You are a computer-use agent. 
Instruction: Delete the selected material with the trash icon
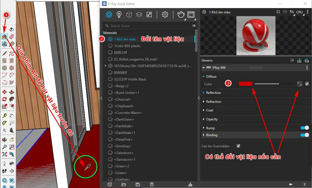click(151, 184)
